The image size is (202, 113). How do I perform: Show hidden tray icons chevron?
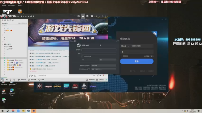click(x=183, y=111)
